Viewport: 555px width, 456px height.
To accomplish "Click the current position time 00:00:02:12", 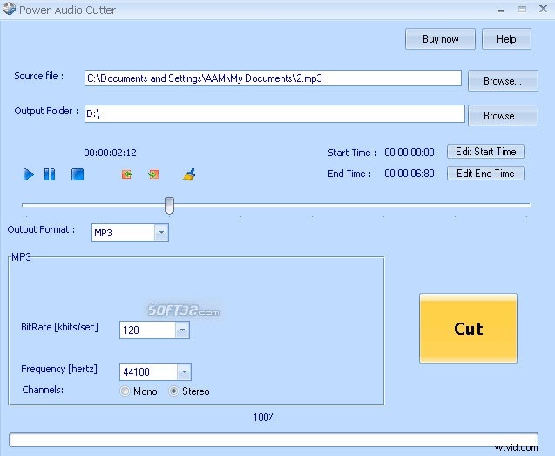I will tap(110, 153).
